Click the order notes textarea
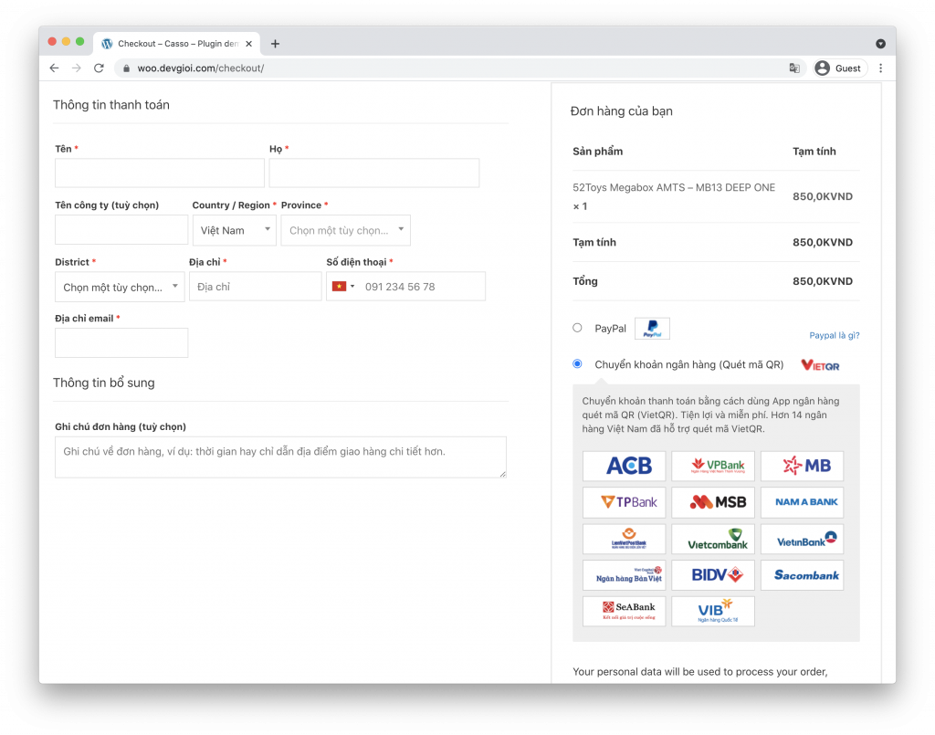 click(280, 457)
